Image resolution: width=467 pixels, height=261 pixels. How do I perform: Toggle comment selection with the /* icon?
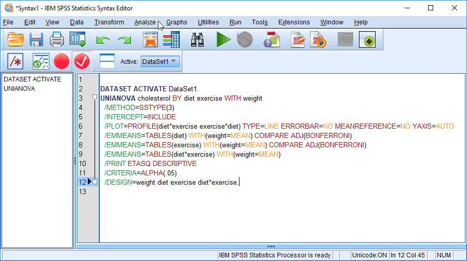click(15, 61)
